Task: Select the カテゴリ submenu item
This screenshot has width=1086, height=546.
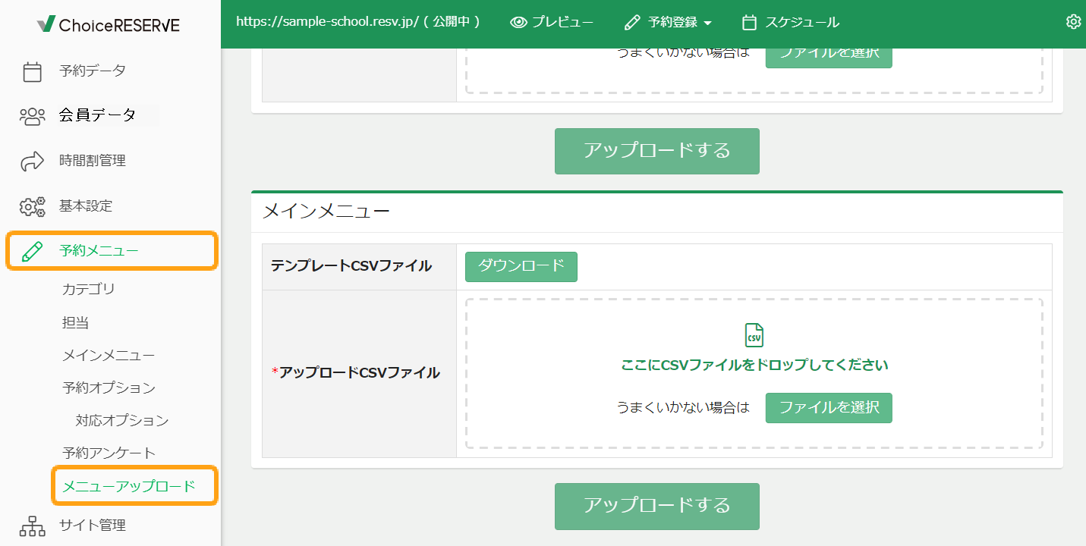Action: [89, 290]
